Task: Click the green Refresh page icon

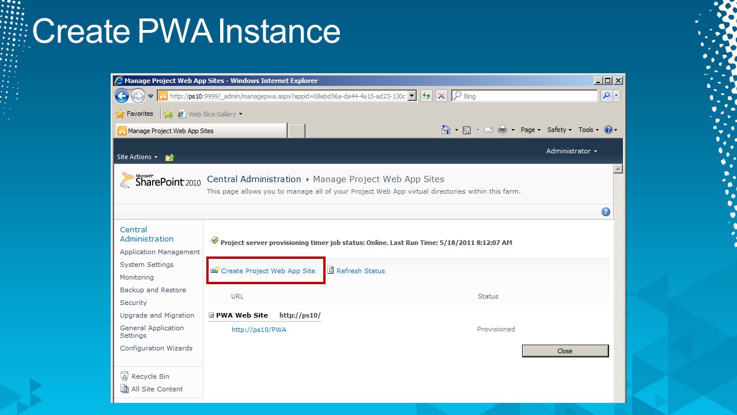Action: (x=426, y=96)
